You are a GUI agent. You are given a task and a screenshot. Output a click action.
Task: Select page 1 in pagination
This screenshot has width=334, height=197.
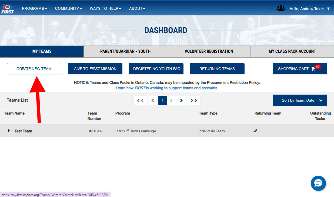click(163, 101)
